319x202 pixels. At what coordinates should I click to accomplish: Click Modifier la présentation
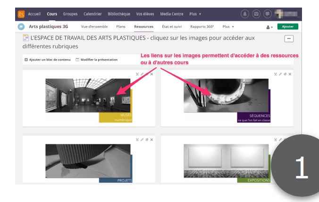pos(97,60)
